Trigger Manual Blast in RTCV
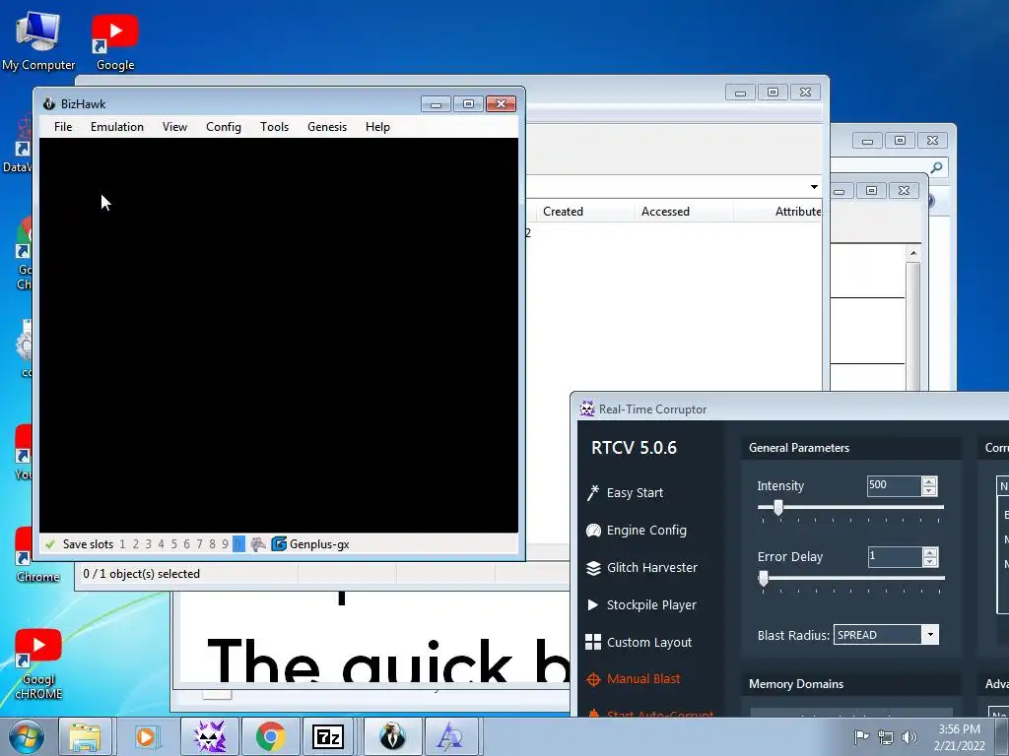The width and height of the screenshot is (1009, 756). coord(634,679)
